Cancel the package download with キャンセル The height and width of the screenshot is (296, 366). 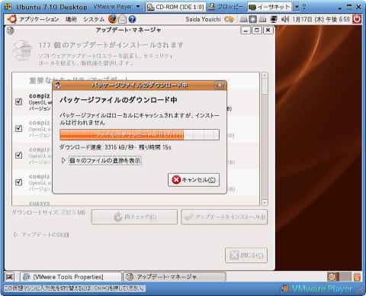click(x=194, y=180)
